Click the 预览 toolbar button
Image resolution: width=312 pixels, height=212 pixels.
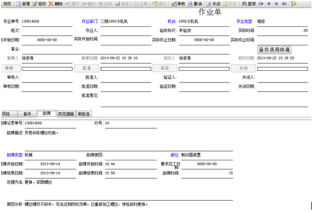(x=7, y=3)
